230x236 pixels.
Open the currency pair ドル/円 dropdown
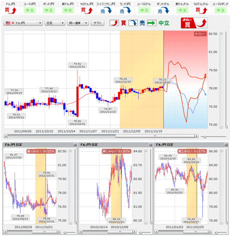point(23,23)
